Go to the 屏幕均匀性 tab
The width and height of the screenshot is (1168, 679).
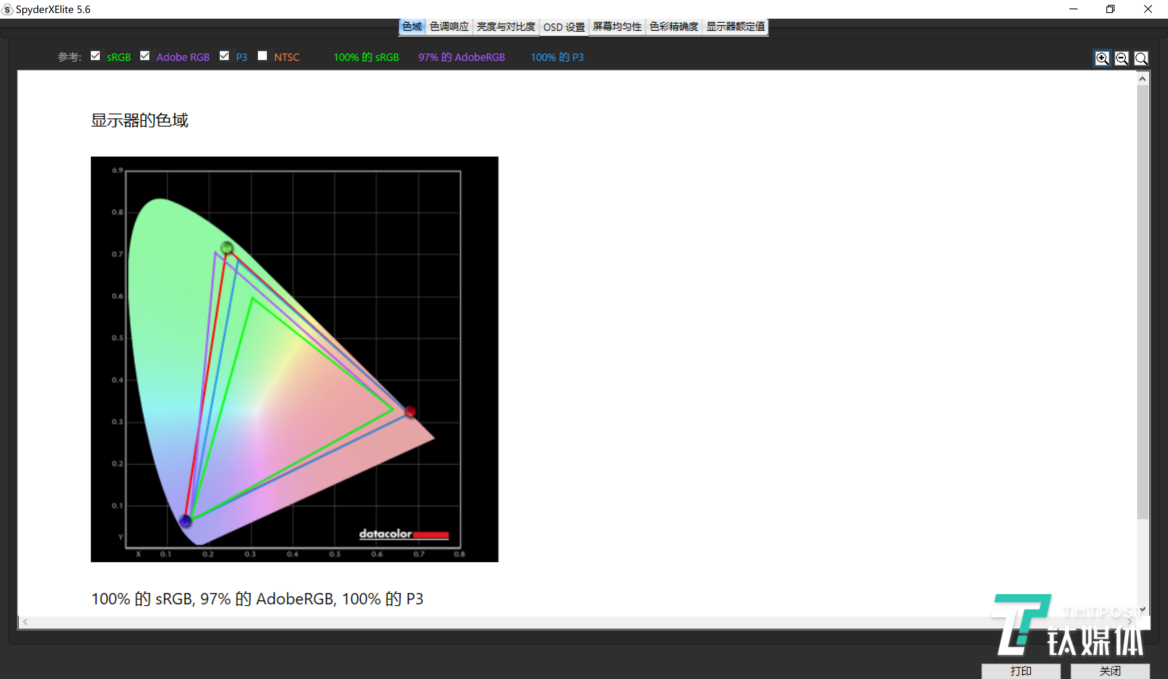(x=617, y=26)
